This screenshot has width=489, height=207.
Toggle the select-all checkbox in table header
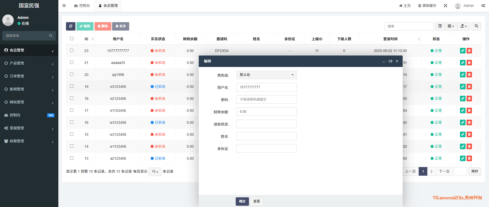coord(72,39)
